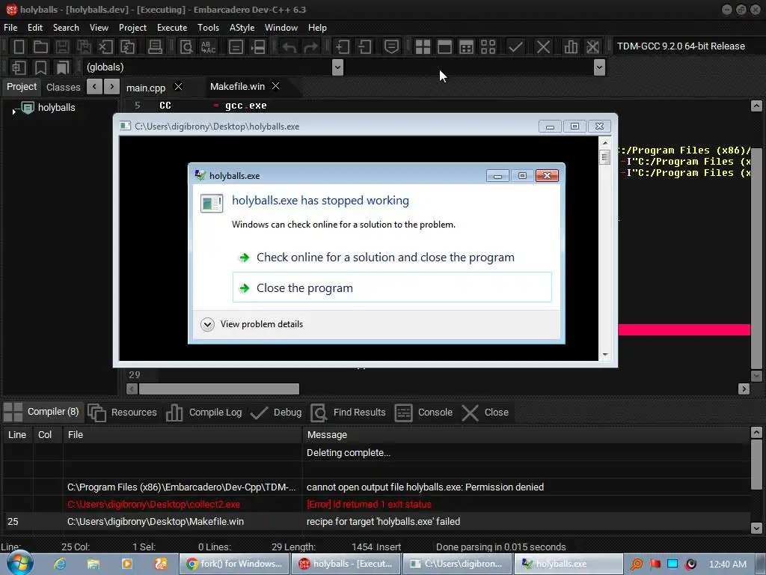
Task: Open the Execute menu
Action: (172, 28)
